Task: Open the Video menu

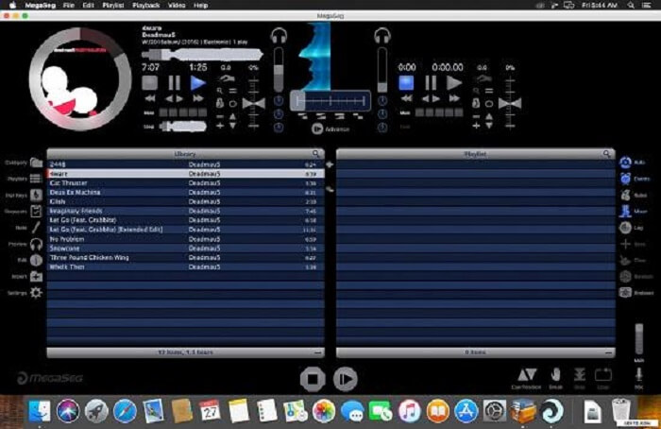Action: (177, 6)
